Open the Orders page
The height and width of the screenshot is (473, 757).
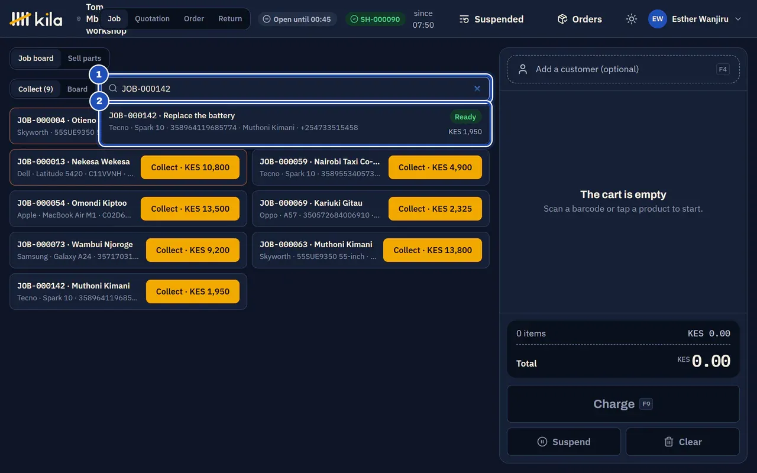580,19
